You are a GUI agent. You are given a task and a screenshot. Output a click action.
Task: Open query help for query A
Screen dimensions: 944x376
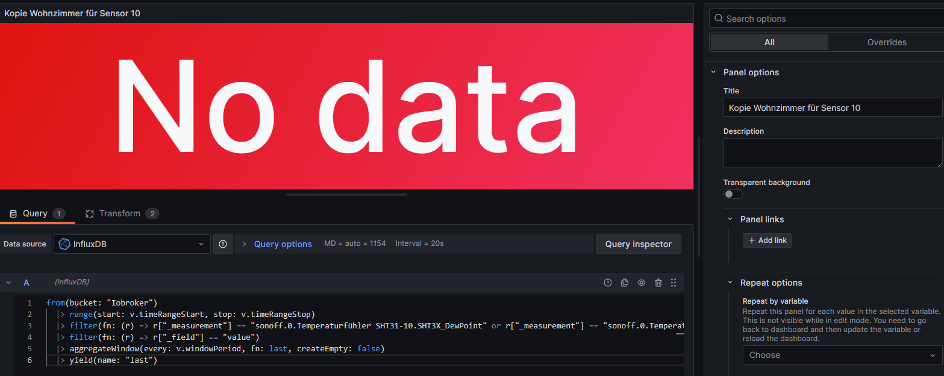(608, 283)
